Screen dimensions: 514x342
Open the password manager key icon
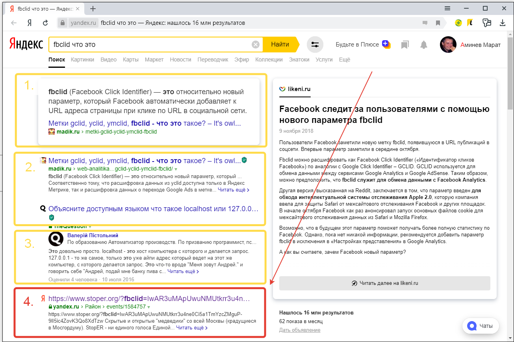pyautogui.click(x=487, y=23)
